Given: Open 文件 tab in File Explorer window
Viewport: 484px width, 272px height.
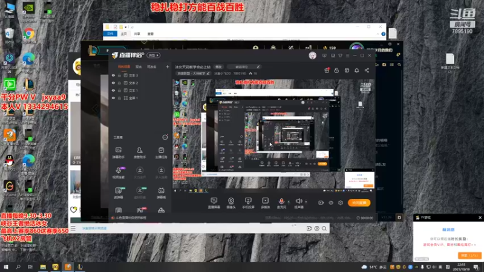Looking at the screenshot, I should (110, 34).
